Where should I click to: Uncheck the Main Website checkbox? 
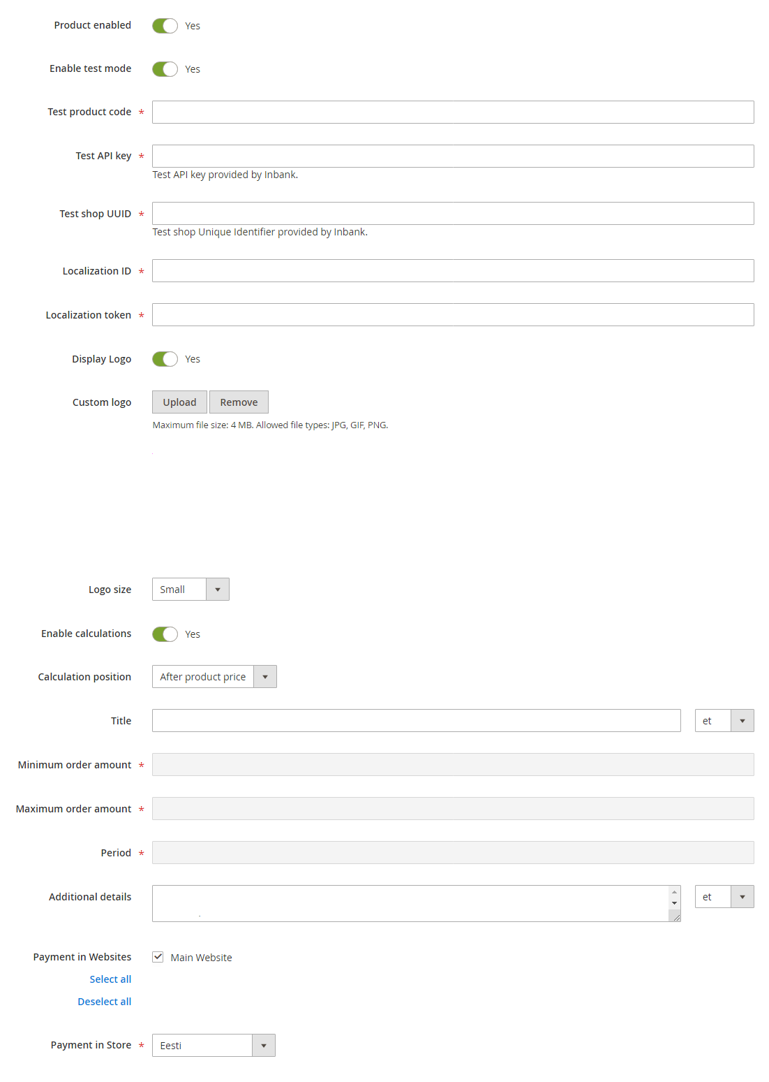158,957
